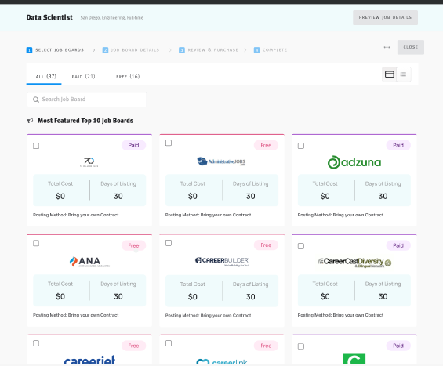Click the Paid badge on Adzuna card
The height and width of the screenshot is (366, 443).
[398, 145]
